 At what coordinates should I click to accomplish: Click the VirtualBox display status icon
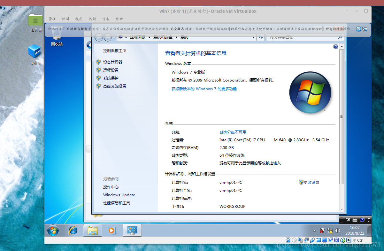tap(324, 240)
